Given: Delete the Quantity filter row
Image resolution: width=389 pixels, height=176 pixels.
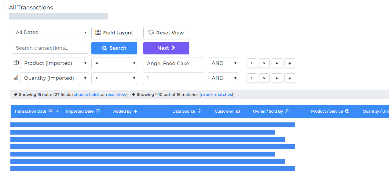Looking at the screenshot, I should click(264, 78).
